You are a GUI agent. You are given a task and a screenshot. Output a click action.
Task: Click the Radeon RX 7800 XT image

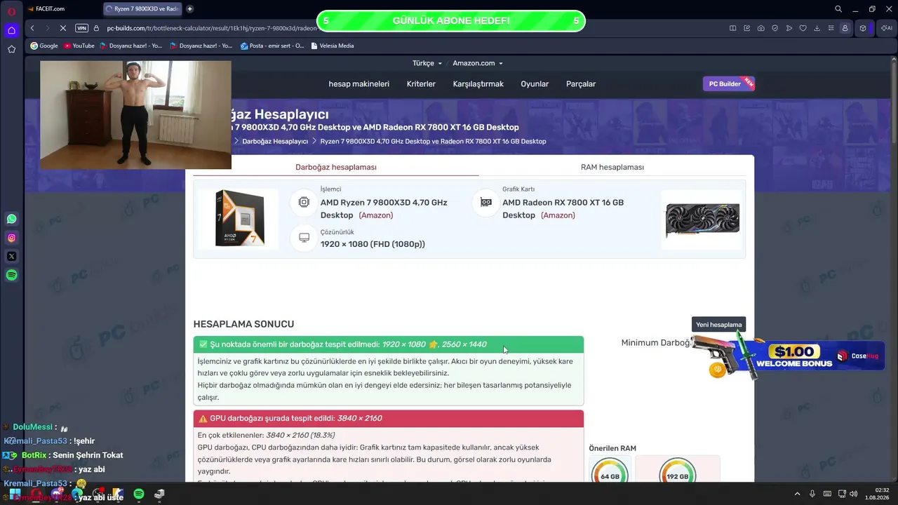pyautogui.click(x=702, y=220)
